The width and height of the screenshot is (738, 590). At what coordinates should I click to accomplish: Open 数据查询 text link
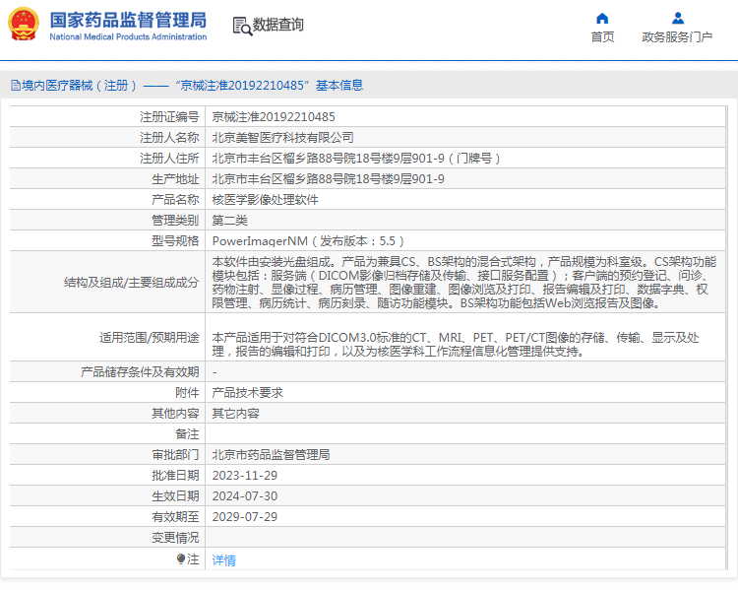277,25
